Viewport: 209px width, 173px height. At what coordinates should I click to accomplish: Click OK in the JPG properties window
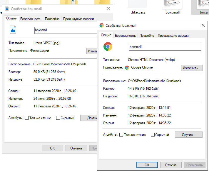coord(52,148)
